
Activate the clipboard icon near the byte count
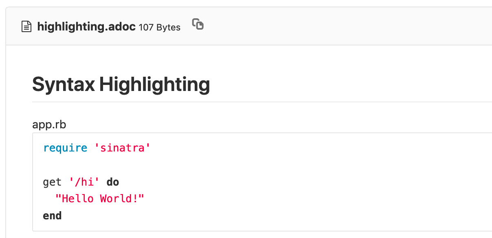point(198,24)
